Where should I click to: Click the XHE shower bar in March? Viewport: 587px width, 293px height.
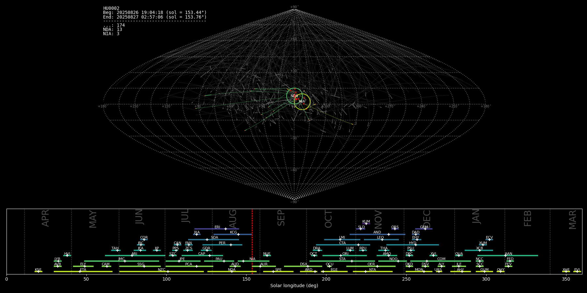tap(566, 272)
